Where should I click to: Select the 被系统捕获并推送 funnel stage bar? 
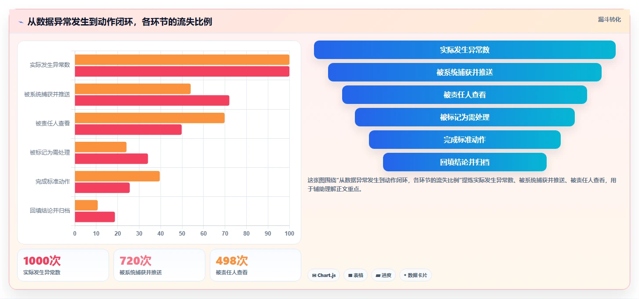(464, 72)
